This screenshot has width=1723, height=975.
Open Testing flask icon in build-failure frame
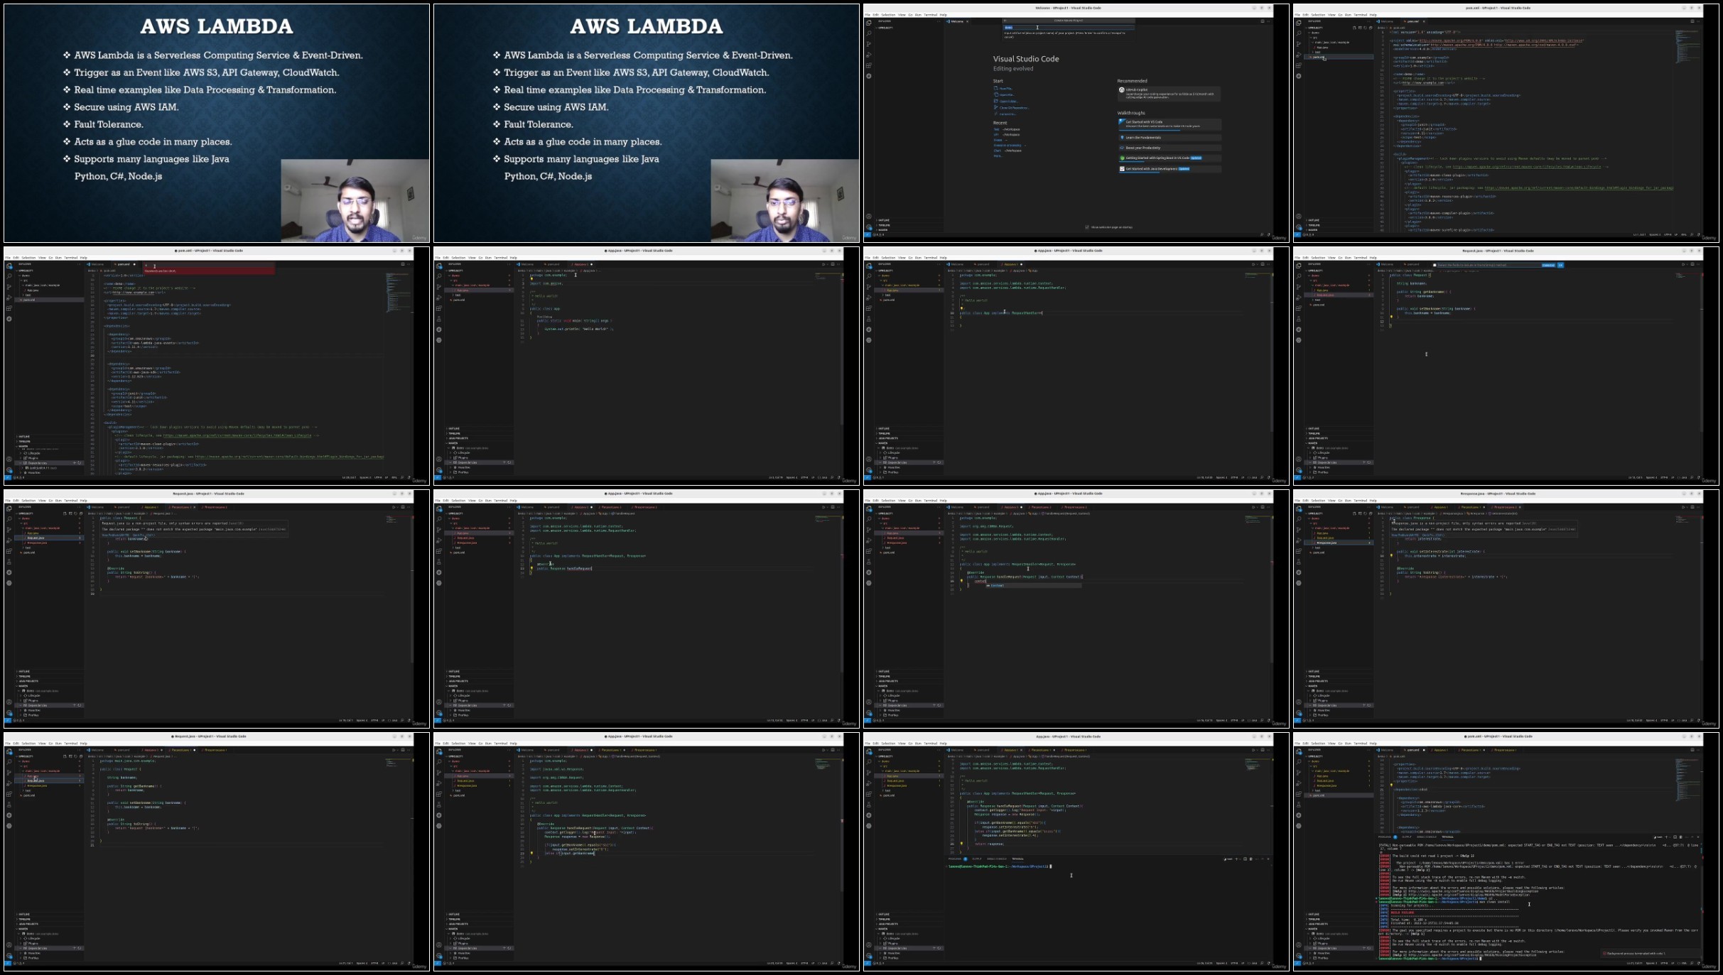tap(1298, 805)
